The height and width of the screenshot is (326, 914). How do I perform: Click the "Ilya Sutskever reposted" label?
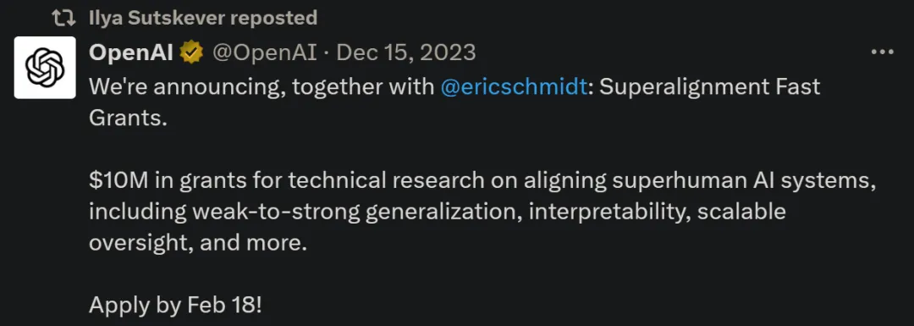point(203,18)
